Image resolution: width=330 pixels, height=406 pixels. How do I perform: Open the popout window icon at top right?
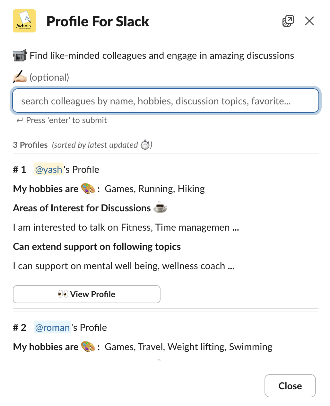[288, 21]
